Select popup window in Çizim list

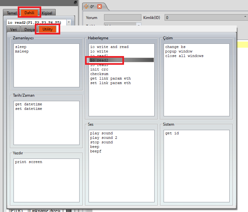179,52
